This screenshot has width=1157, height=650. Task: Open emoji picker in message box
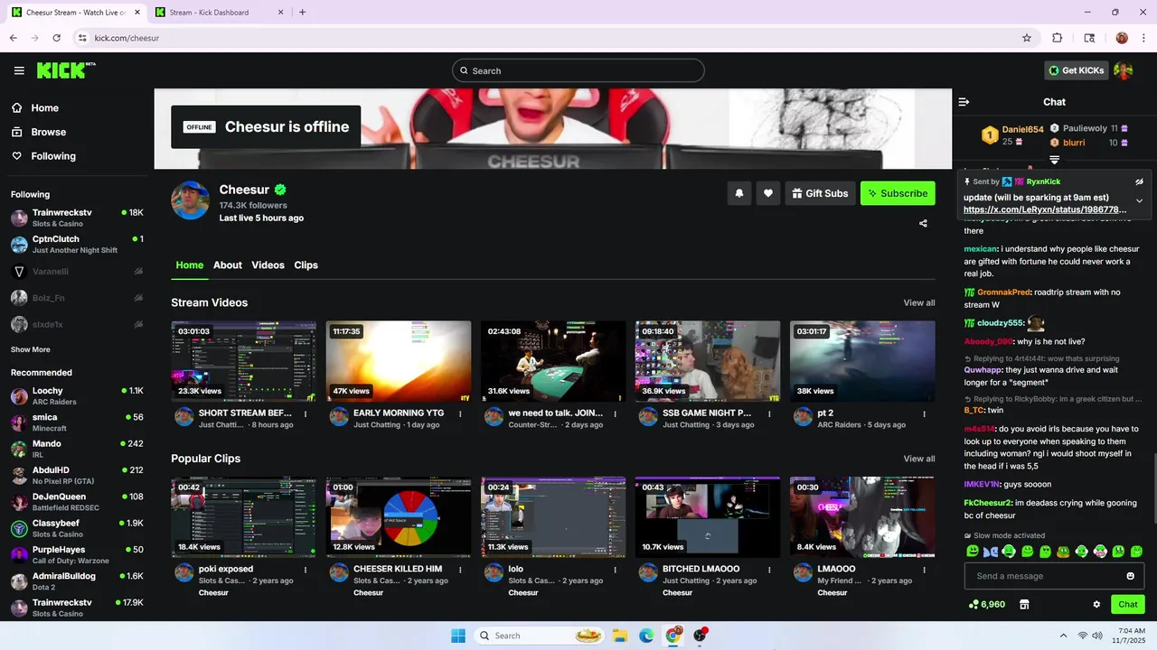point(1130,576)
